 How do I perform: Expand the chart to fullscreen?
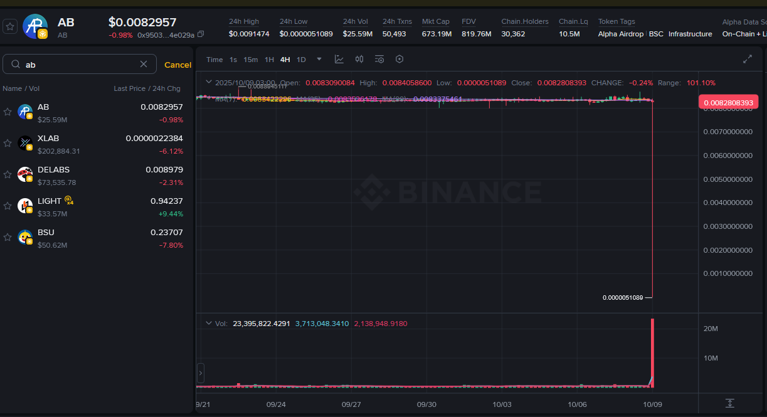[748, 59]
